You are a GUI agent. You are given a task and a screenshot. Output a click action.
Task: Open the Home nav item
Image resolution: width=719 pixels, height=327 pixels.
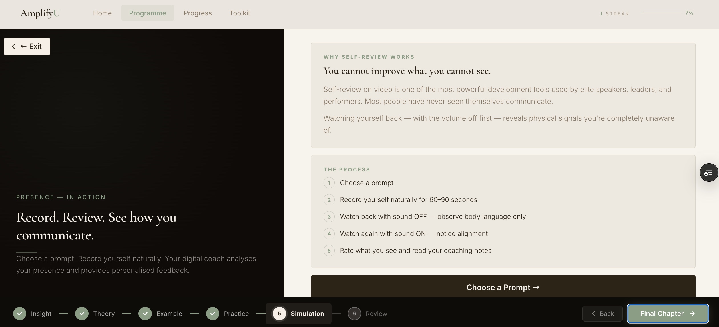[x=102, y=13]
